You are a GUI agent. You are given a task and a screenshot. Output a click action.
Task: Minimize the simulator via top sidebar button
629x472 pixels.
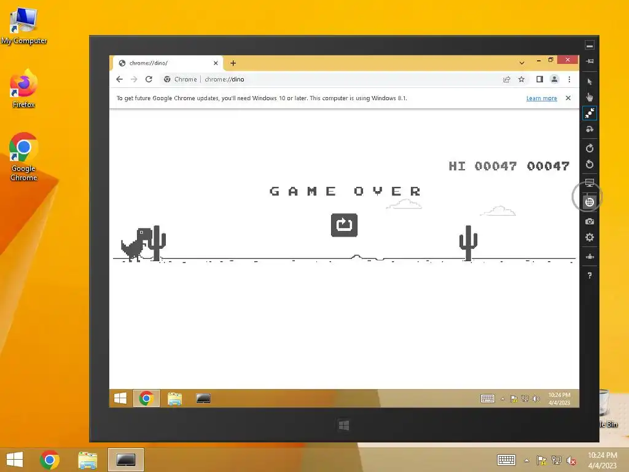tap(589, 45)
